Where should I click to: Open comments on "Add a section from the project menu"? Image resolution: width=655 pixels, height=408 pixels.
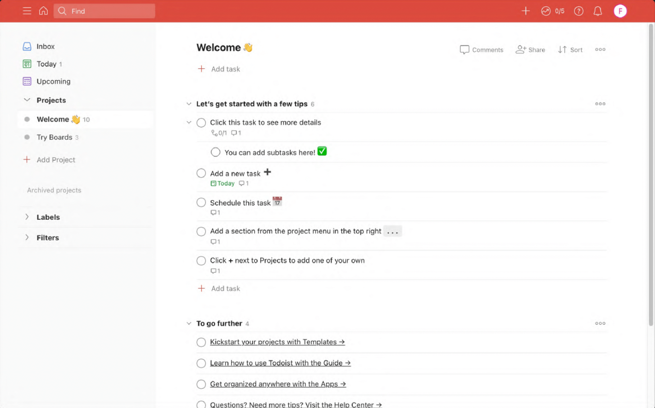215,242
